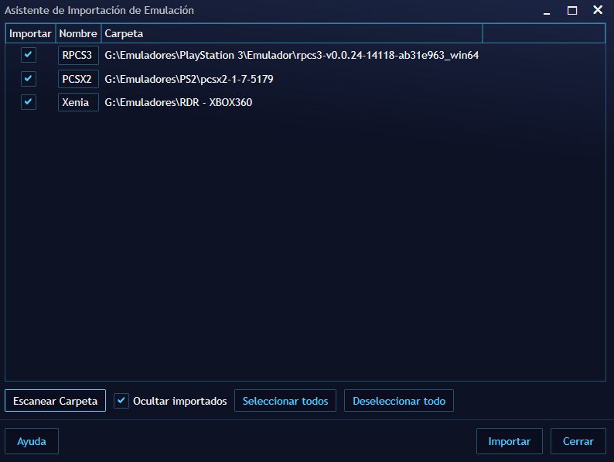Toggle the Ocultar importados checkbox
The height and width of the screenshot is (462, 614).
pyautogui.click(x=121, y=401)
